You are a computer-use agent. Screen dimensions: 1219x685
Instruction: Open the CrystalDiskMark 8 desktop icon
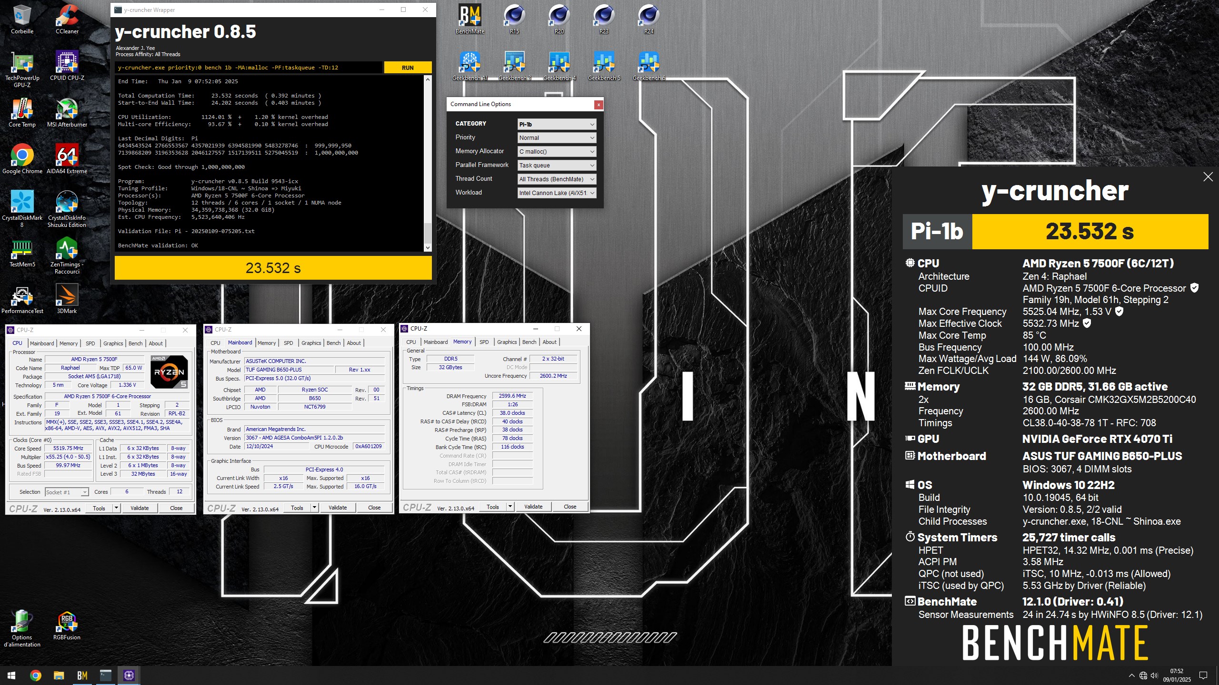pos(22,209)
